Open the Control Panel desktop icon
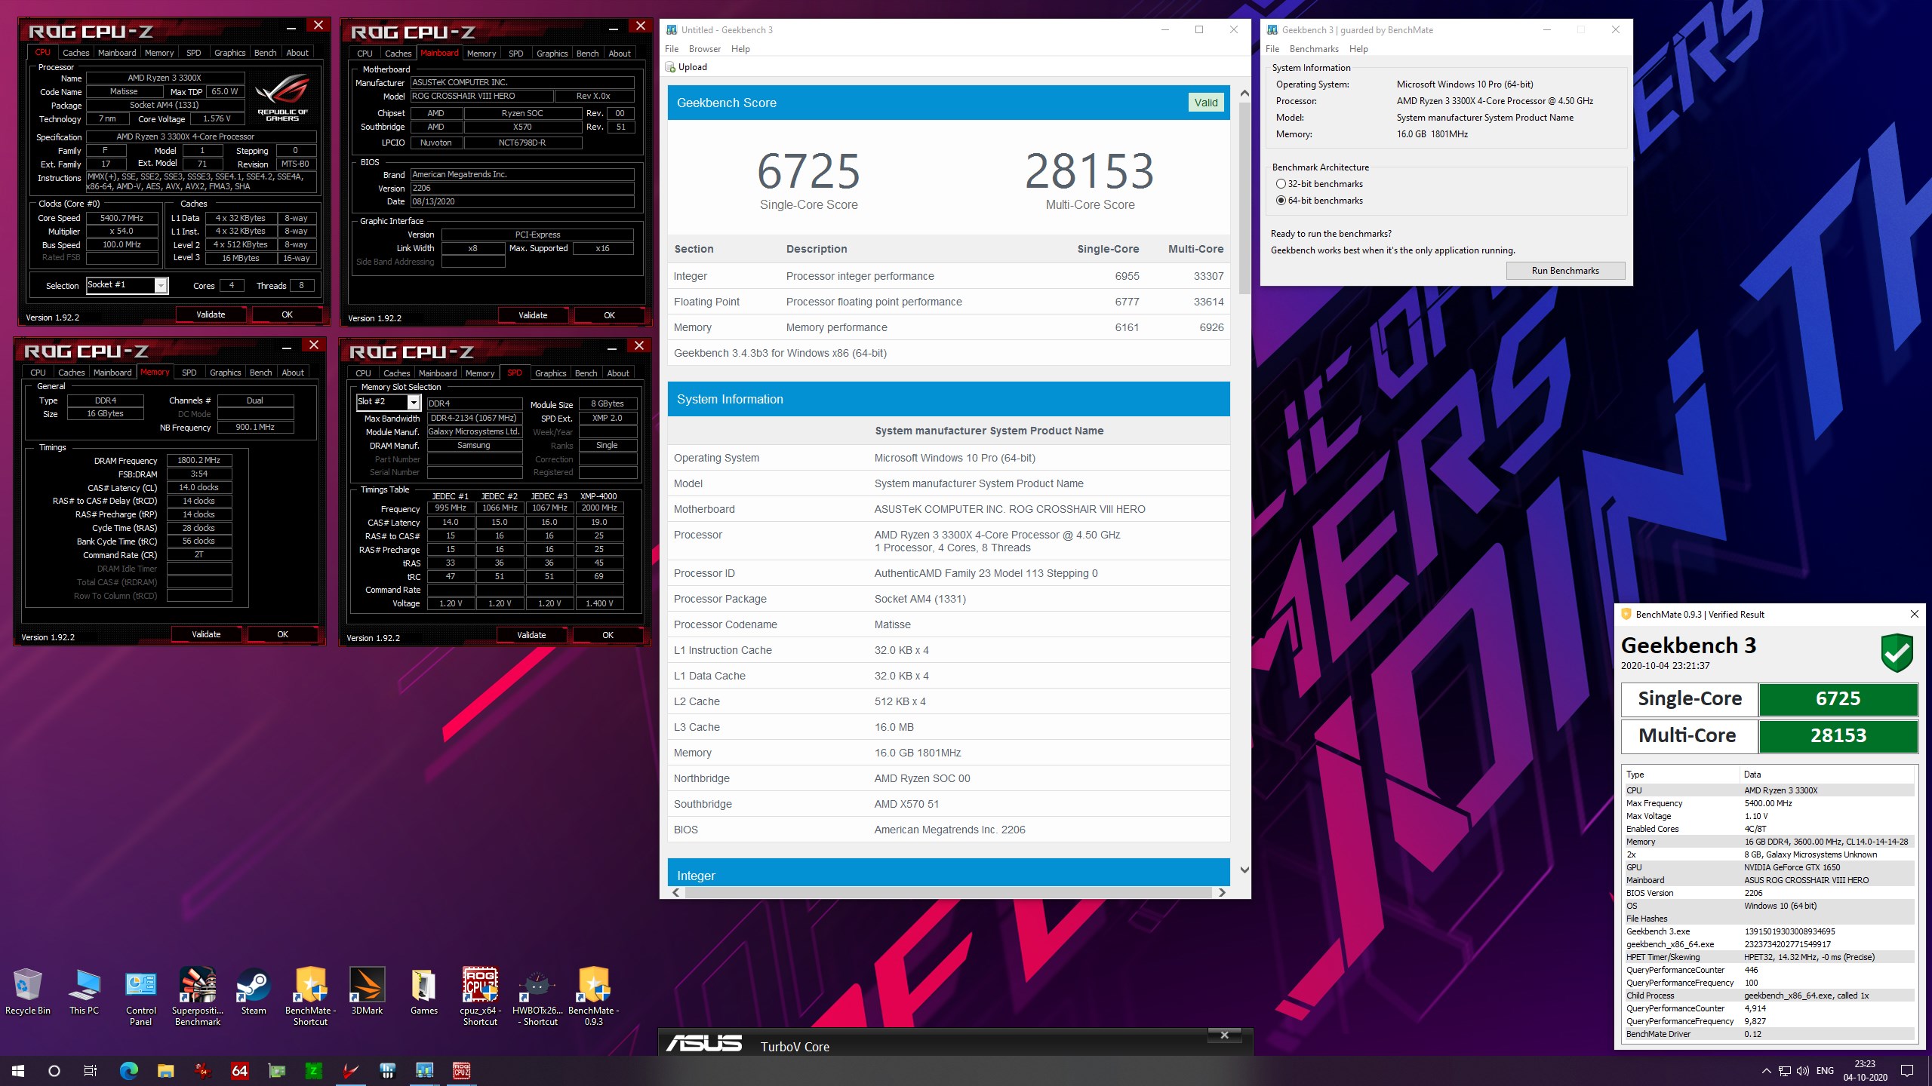 141,997
